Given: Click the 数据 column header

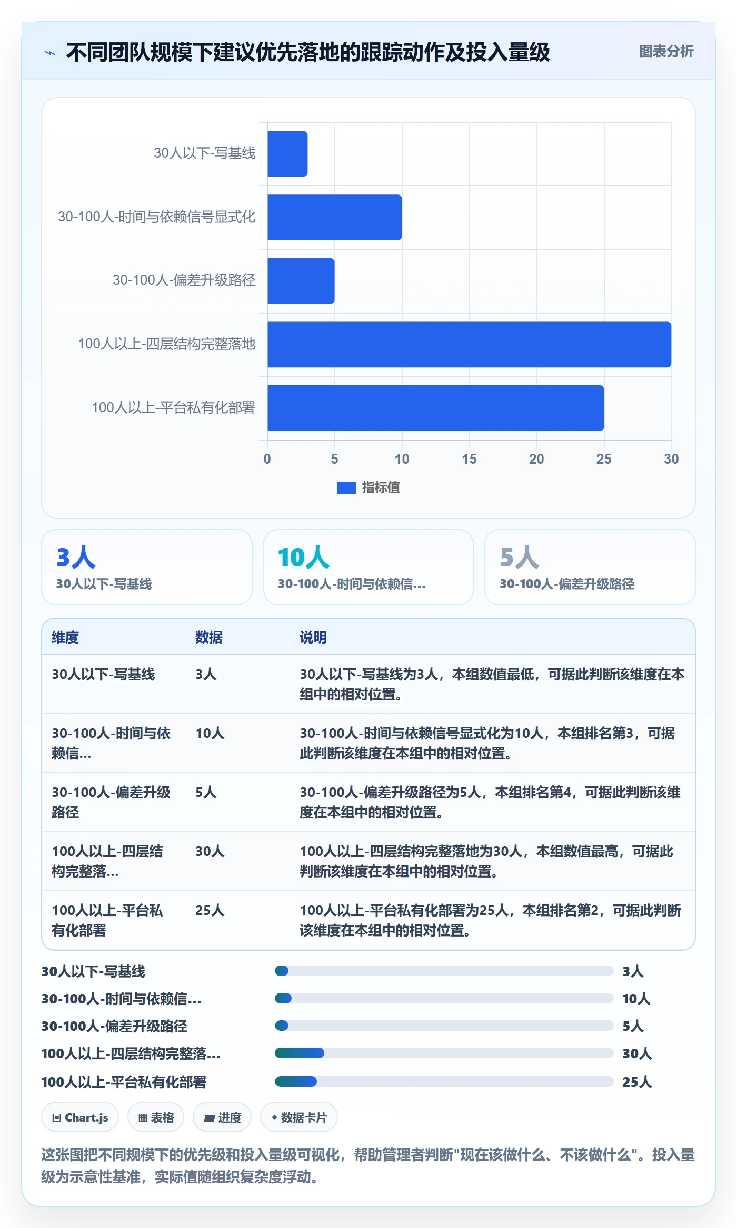Looking at the screenshot, I should click(209, 637).
